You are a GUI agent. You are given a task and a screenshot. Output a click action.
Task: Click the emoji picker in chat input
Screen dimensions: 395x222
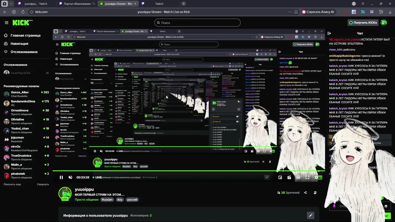point(386,206)
